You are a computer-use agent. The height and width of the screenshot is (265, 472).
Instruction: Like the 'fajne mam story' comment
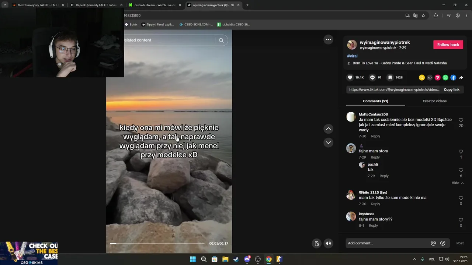click(x=461, y=152)
